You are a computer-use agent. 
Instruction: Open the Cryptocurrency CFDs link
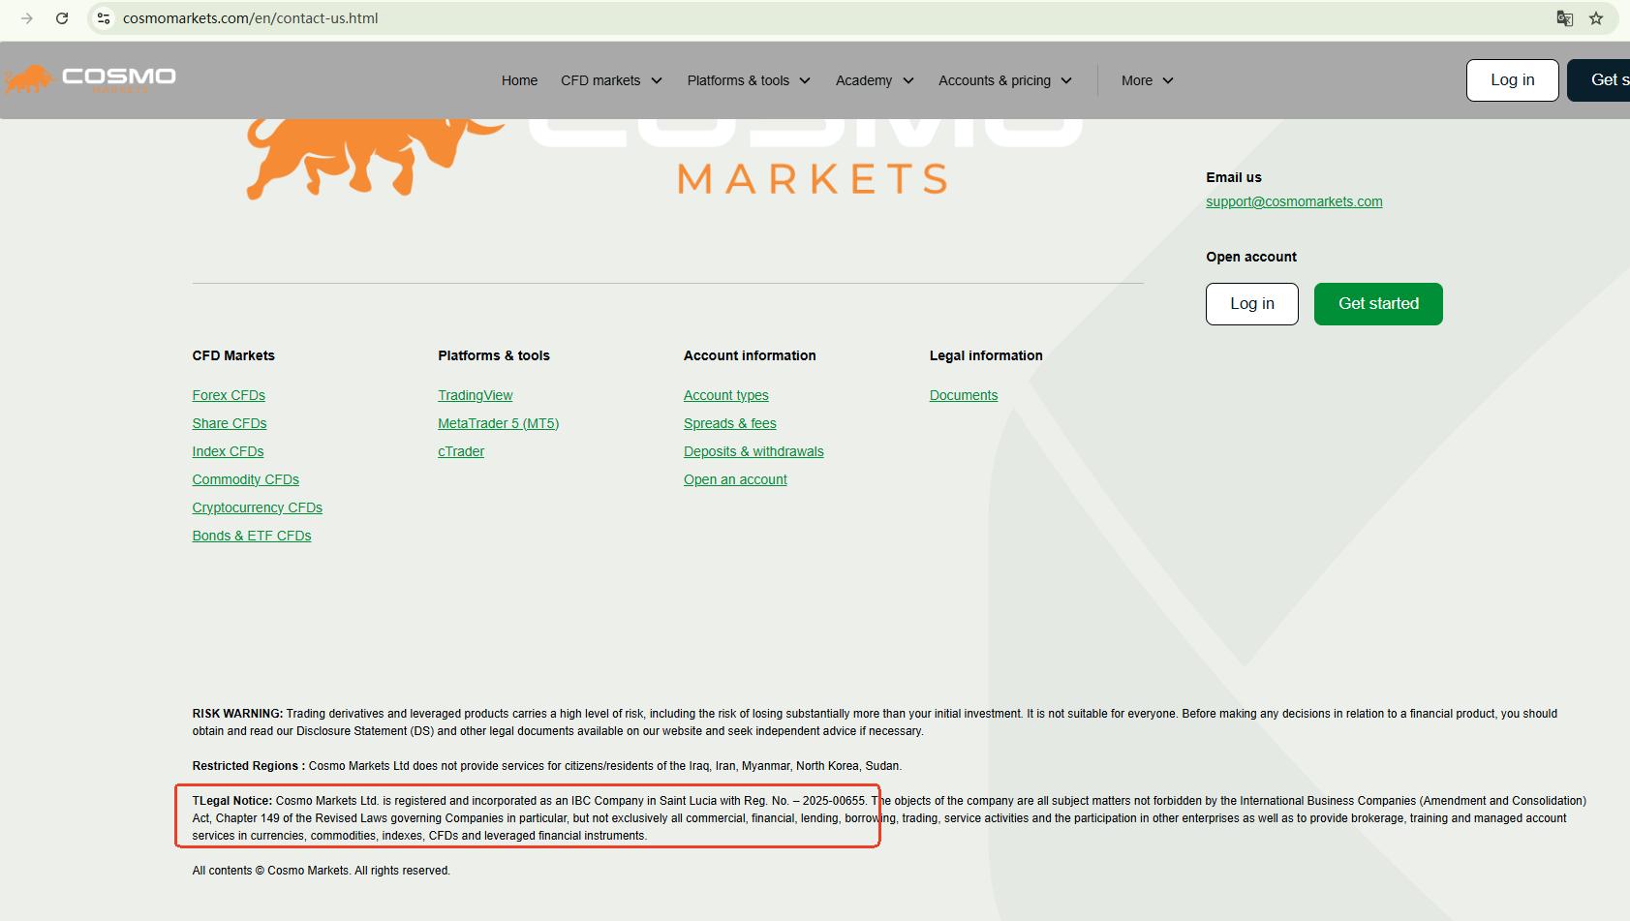[257, 507]
